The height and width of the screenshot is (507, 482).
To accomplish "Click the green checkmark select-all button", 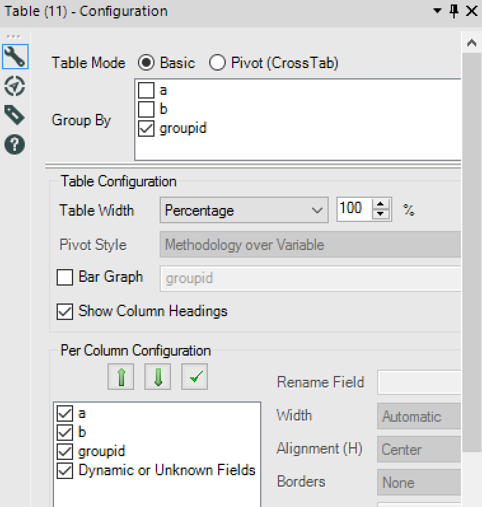I will tap(195, 377).
